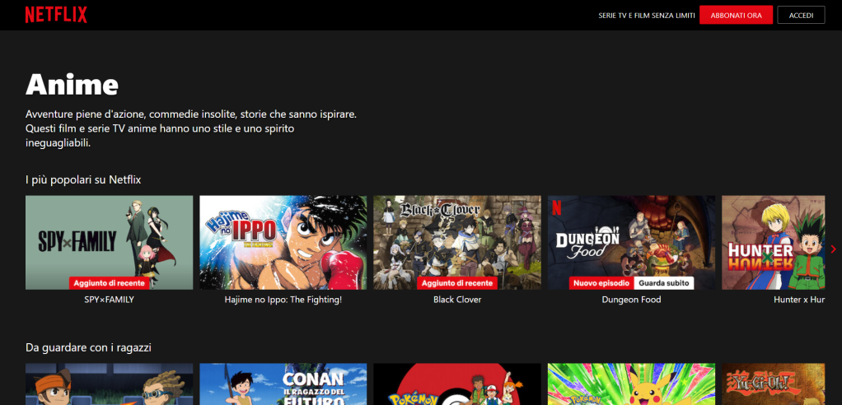Click the SPY×FAMILY title text
Screen dimensions: 842x405
tap(109, 300)
